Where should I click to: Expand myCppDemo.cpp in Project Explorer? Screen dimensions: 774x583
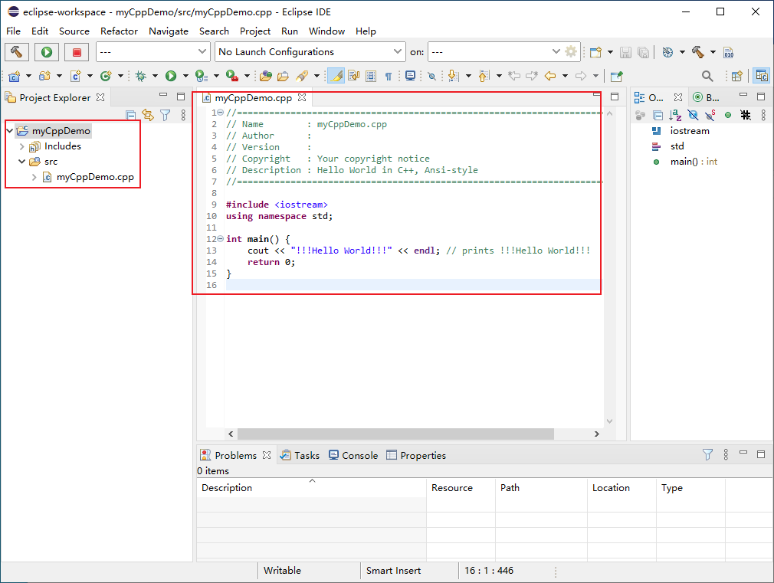(34, 177)
